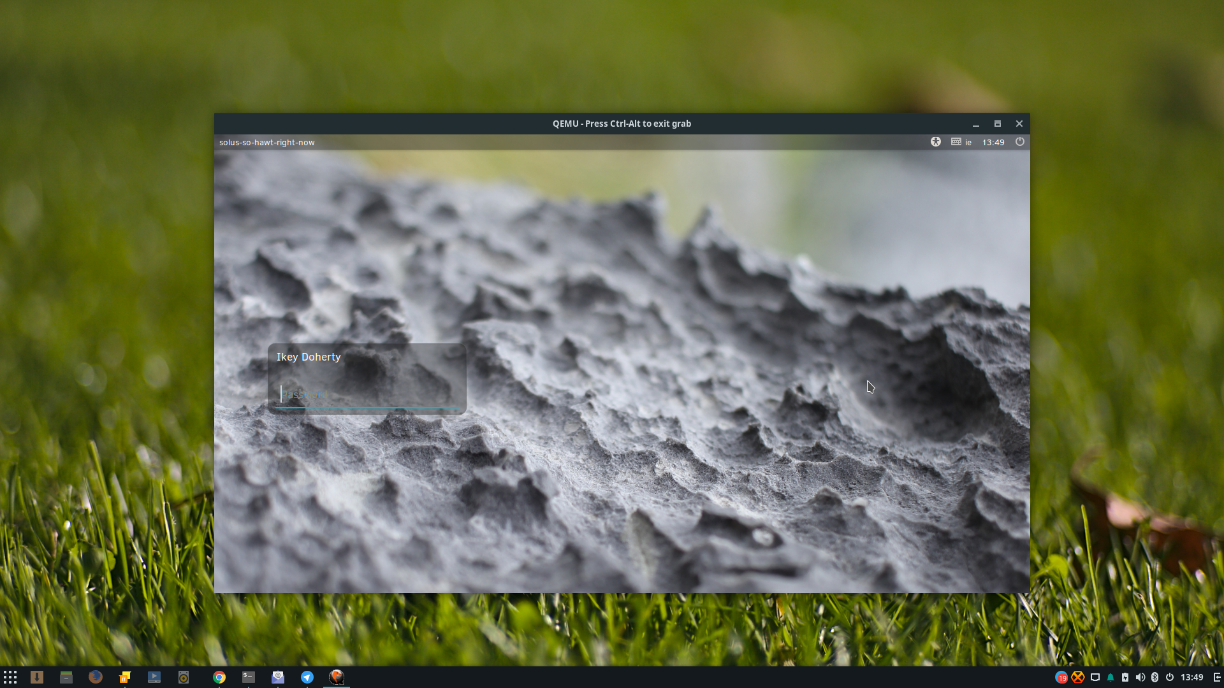Viewport: 1224px width, 688px height.
Task: Maximize the QEMU window
Action: click(x=998, y=124)
